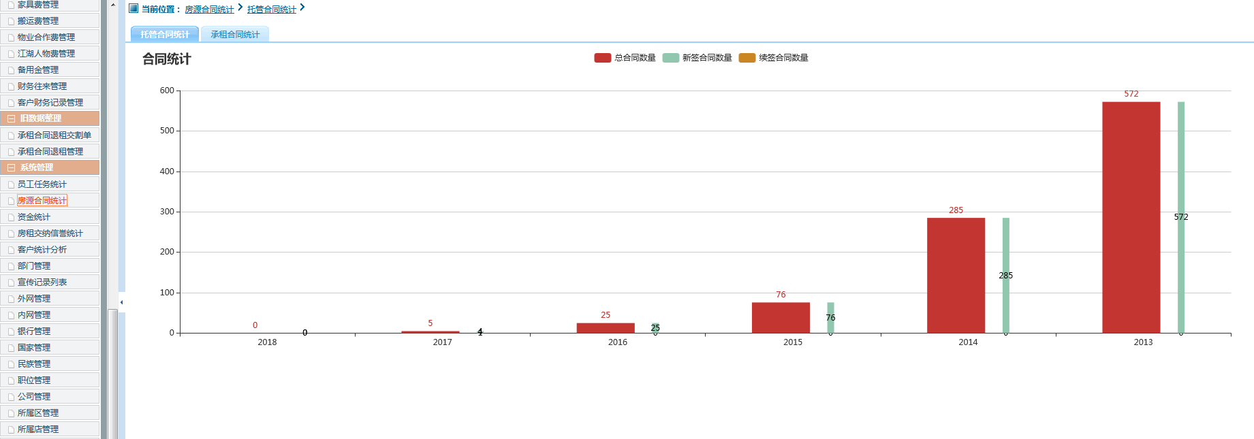Screen dimensions: 1254x439
Task: Collapse the 系统管理 section header
Action: (50, 167)
